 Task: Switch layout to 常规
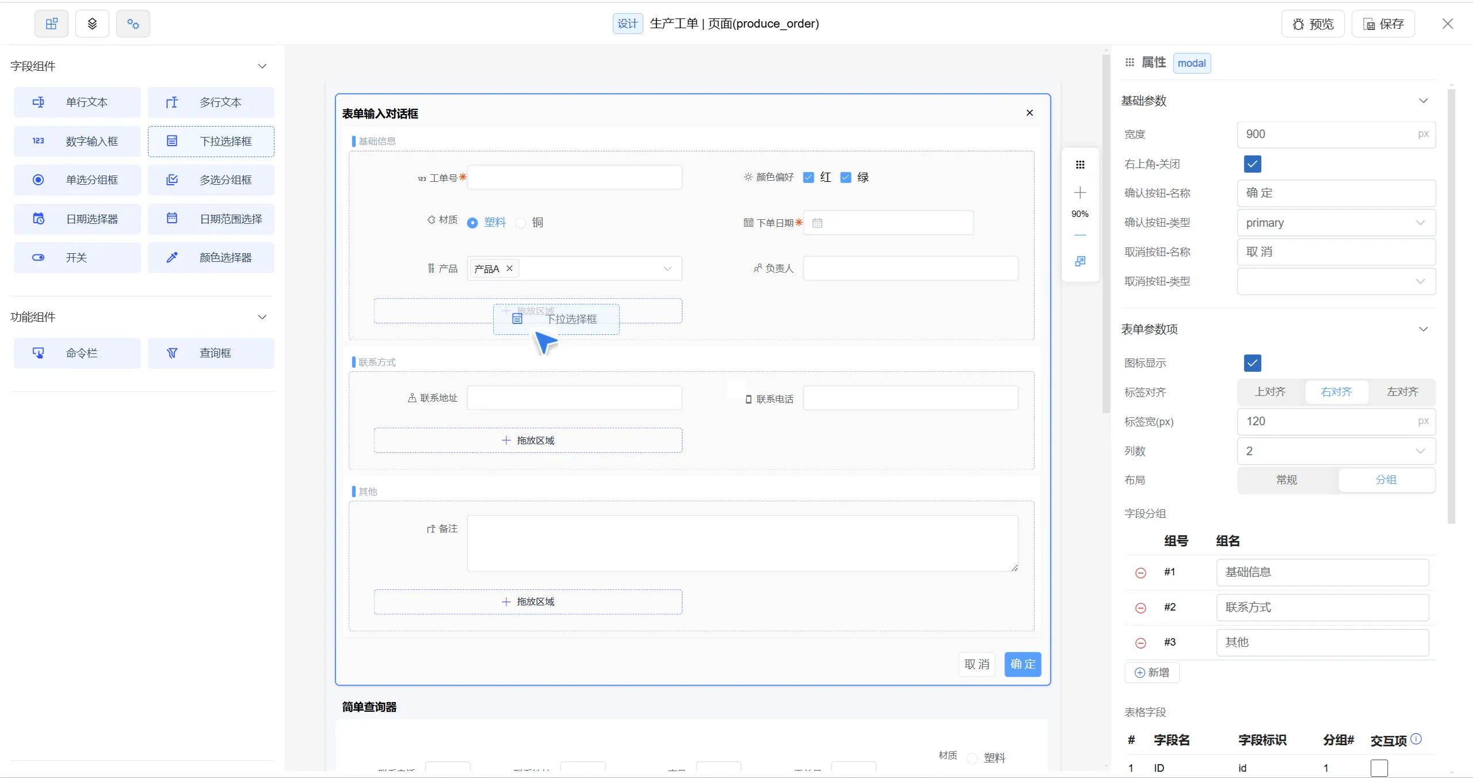(x=1287, y=480)
